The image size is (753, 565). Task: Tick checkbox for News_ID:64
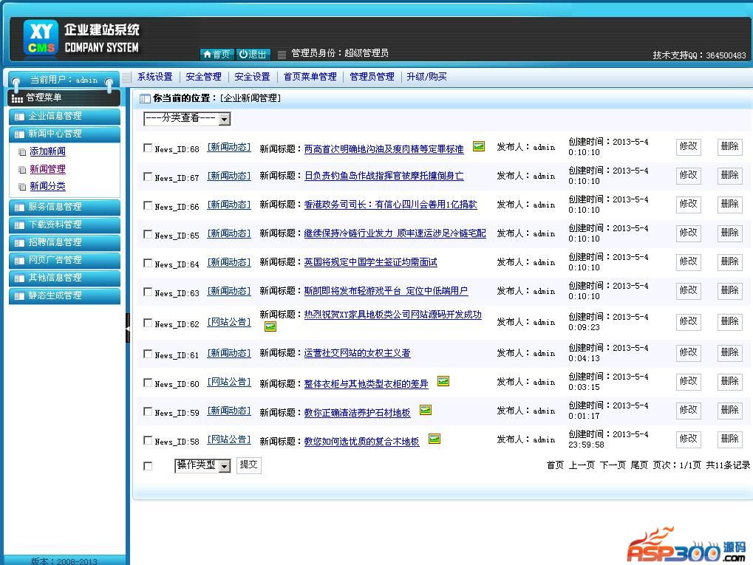click(148, 263)
